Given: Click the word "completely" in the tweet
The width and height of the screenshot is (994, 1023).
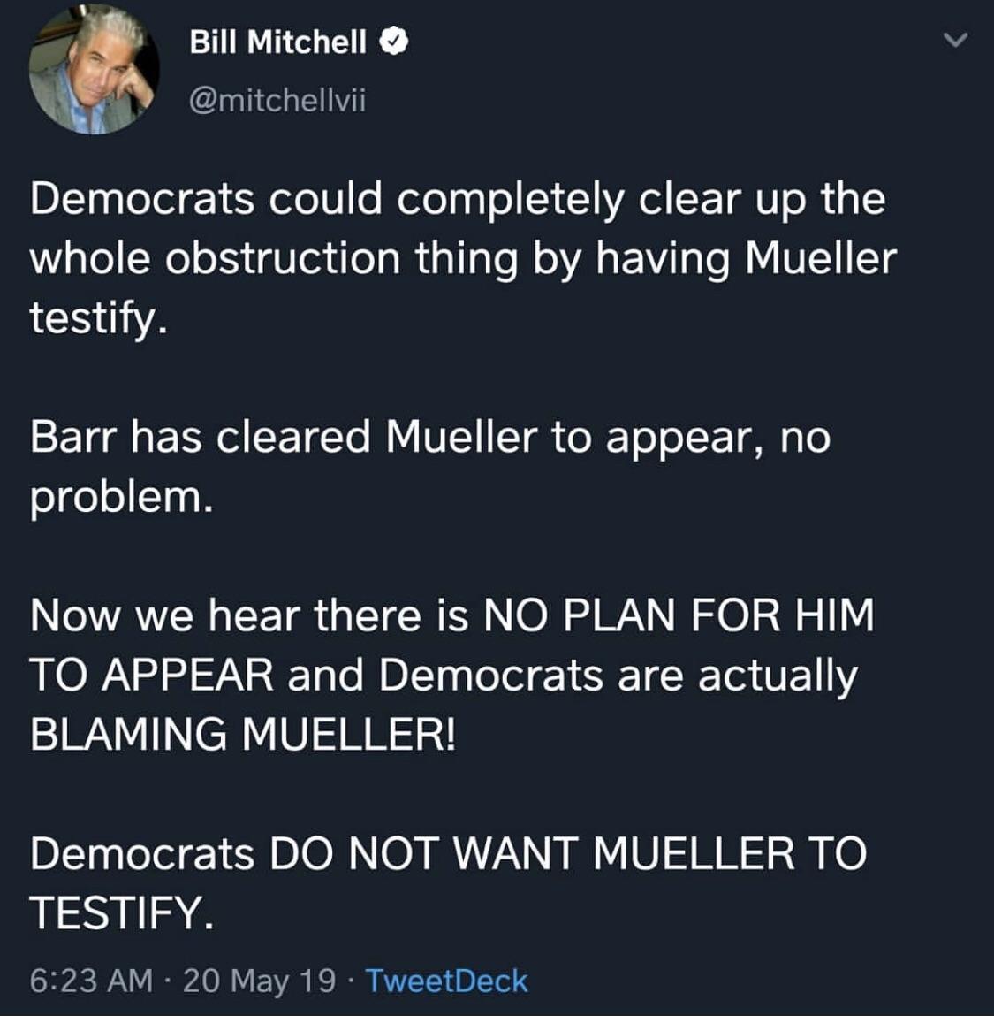Looking at the screenshot, I should coord(509,199).
